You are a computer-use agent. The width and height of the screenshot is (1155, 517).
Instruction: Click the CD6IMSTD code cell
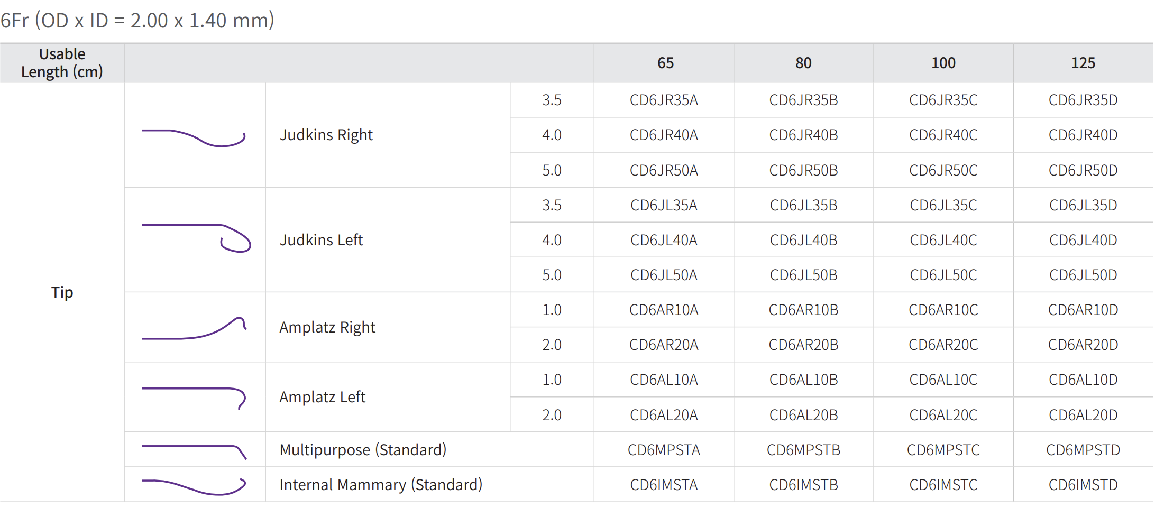[x=1083, y=485]
